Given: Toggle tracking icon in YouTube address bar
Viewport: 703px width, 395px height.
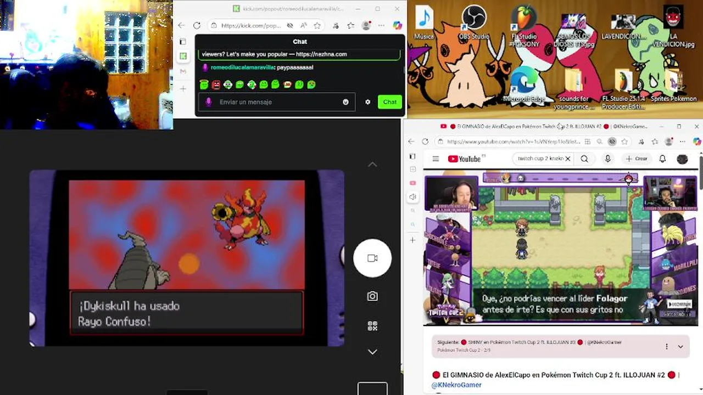Looking at the screenshot, I should point(612,142).
